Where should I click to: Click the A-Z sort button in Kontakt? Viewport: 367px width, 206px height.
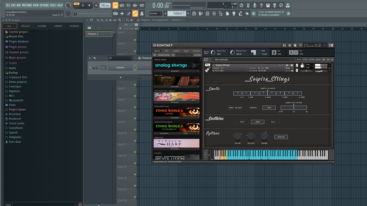[x=173, y=55]
